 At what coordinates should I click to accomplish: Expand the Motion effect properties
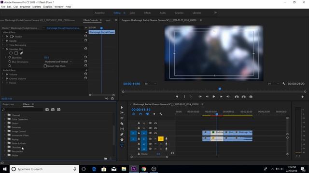pos(3,37)
